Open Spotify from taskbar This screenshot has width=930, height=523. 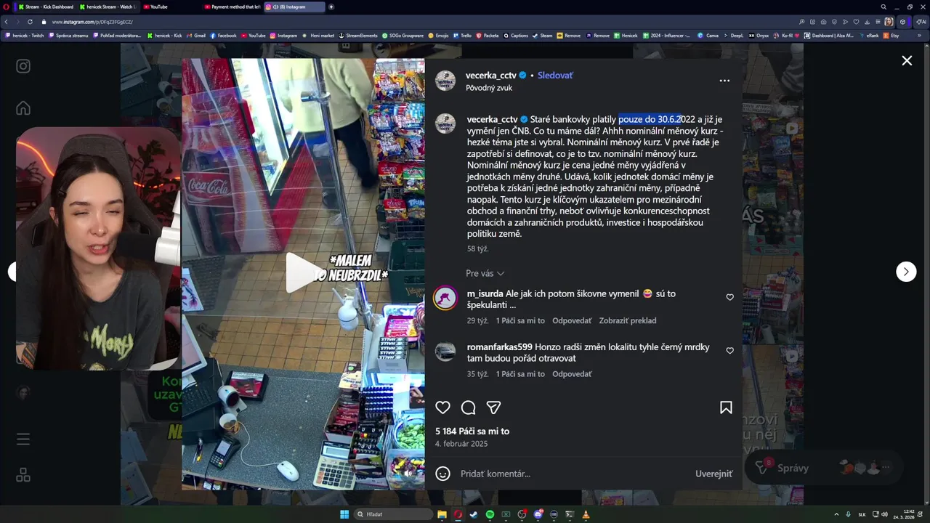(490, 514)
